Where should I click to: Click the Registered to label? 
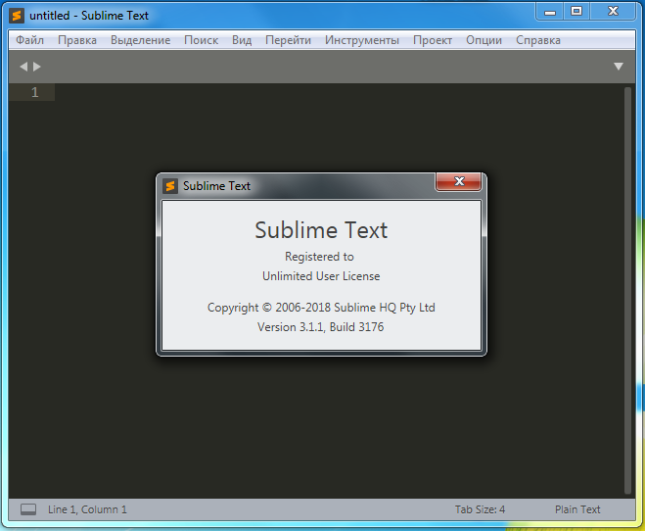pyautogui.click(x=319, y=257)
